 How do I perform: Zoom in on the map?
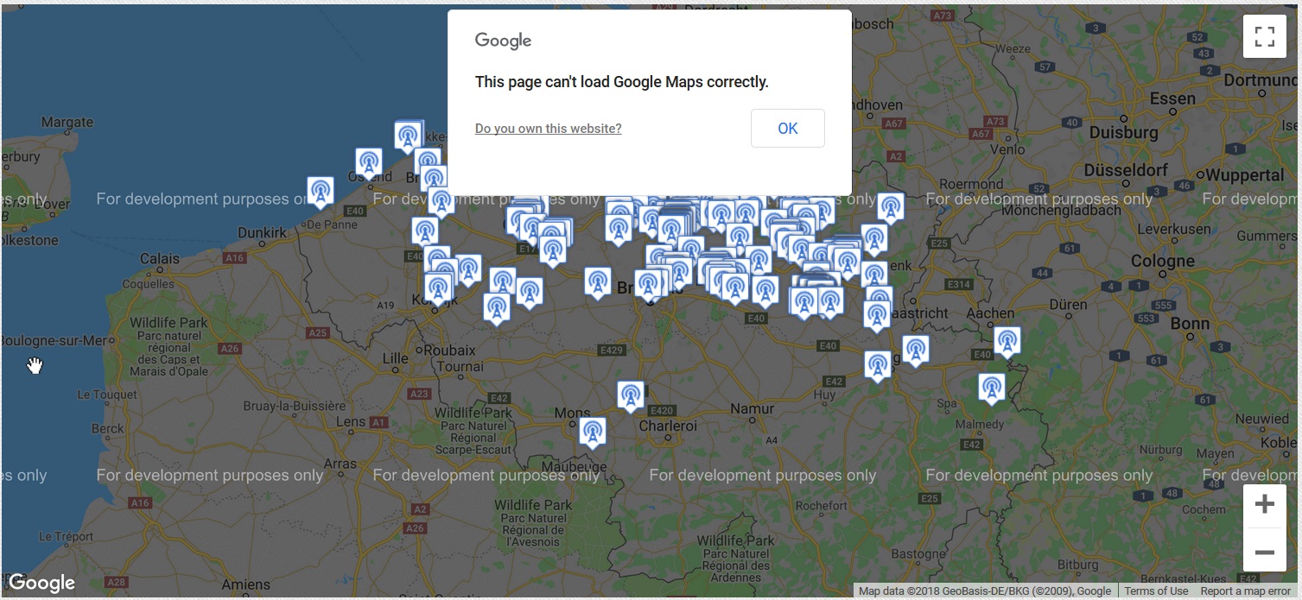point(1264,505)
